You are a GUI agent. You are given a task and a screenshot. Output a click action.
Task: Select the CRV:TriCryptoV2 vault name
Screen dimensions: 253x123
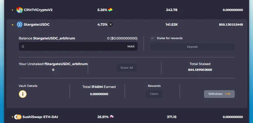pos(38,10)
